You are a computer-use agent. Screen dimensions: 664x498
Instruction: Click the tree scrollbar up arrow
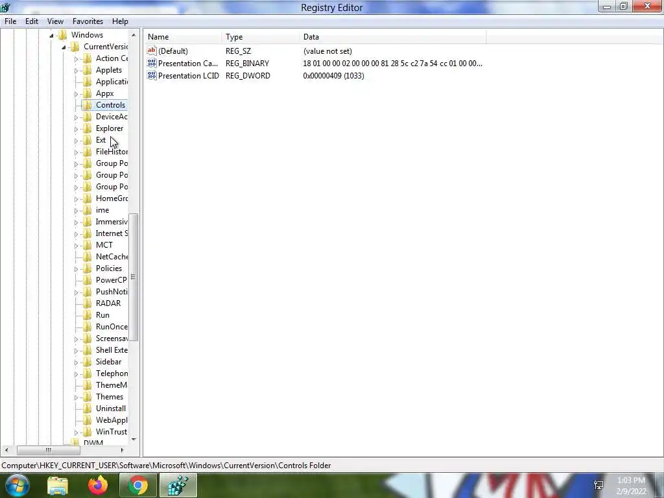click(134, 35)
